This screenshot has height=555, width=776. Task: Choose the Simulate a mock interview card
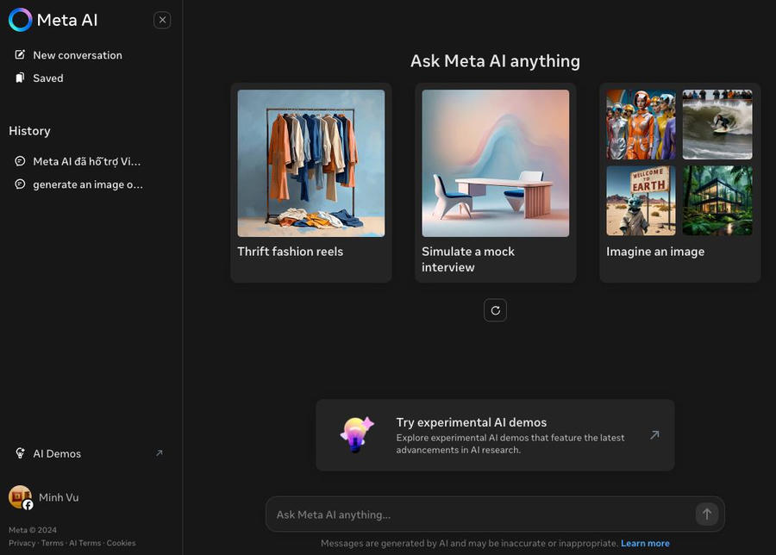tap(495, 182)
